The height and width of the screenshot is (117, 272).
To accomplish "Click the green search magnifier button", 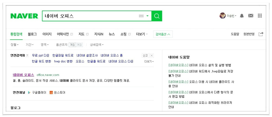I will (x=157, y=16).
